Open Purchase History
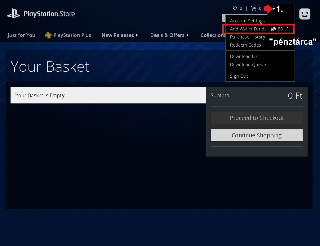This screenshot has height=246, width=320. point(247,37)
